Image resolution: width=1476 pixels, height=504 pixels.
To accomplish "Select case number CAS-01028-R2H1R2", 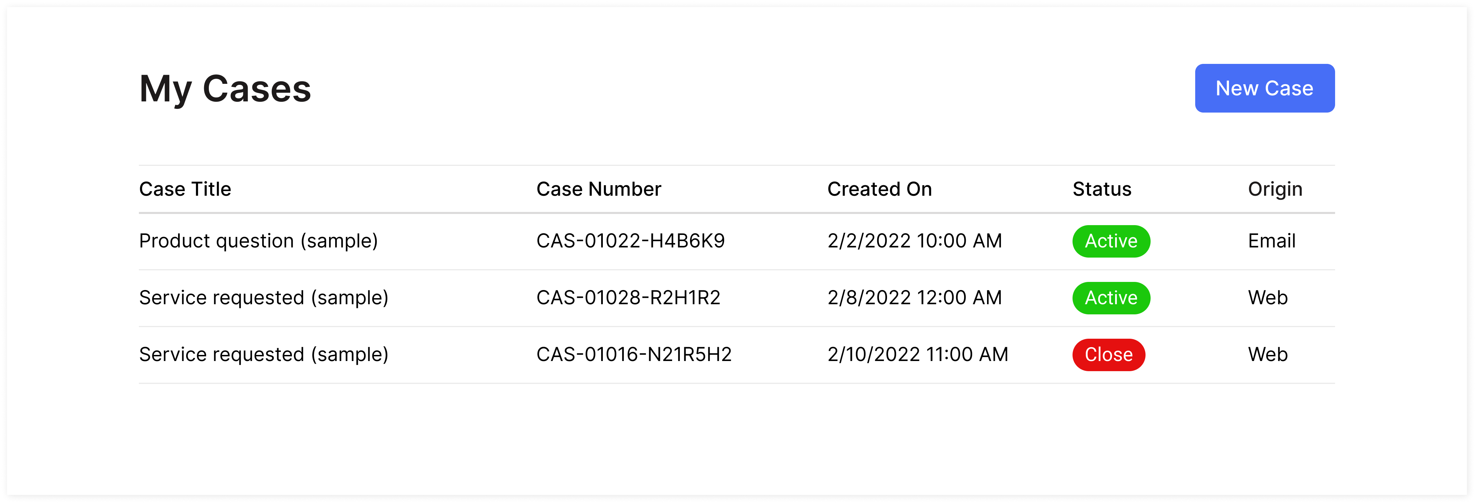I will pyautogui.click(x=628, y=297).
